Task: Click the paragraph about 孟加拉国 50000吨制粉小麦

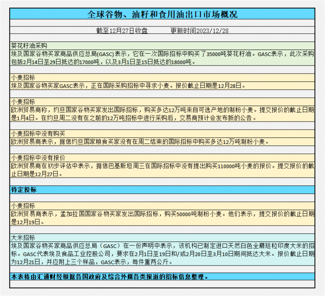Action: tap(162, 218)
